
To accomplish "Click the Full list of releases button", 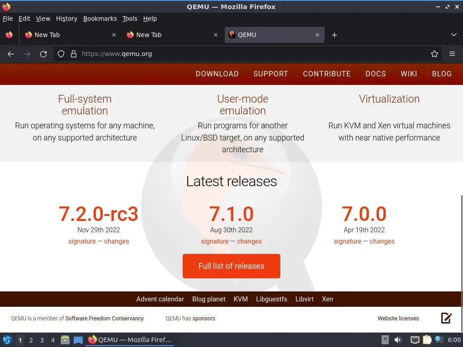I will (x=231, y=266).
